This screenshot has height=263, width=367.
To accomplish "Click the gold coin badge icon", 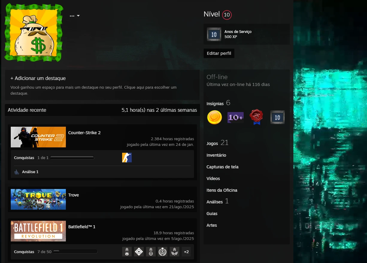I will [x=214, y=117].
